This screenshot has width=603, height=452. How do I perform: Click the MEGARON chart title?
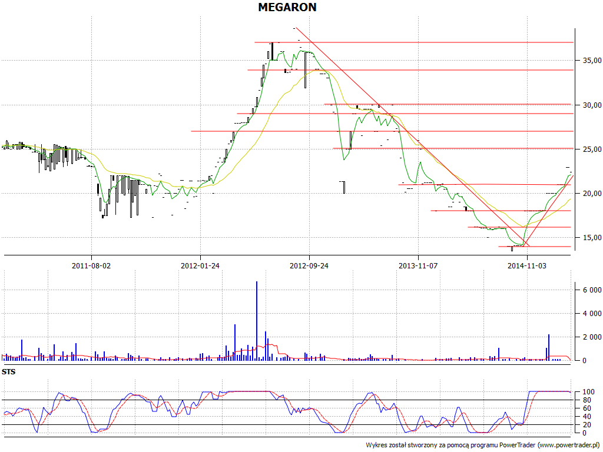point(287,7)
